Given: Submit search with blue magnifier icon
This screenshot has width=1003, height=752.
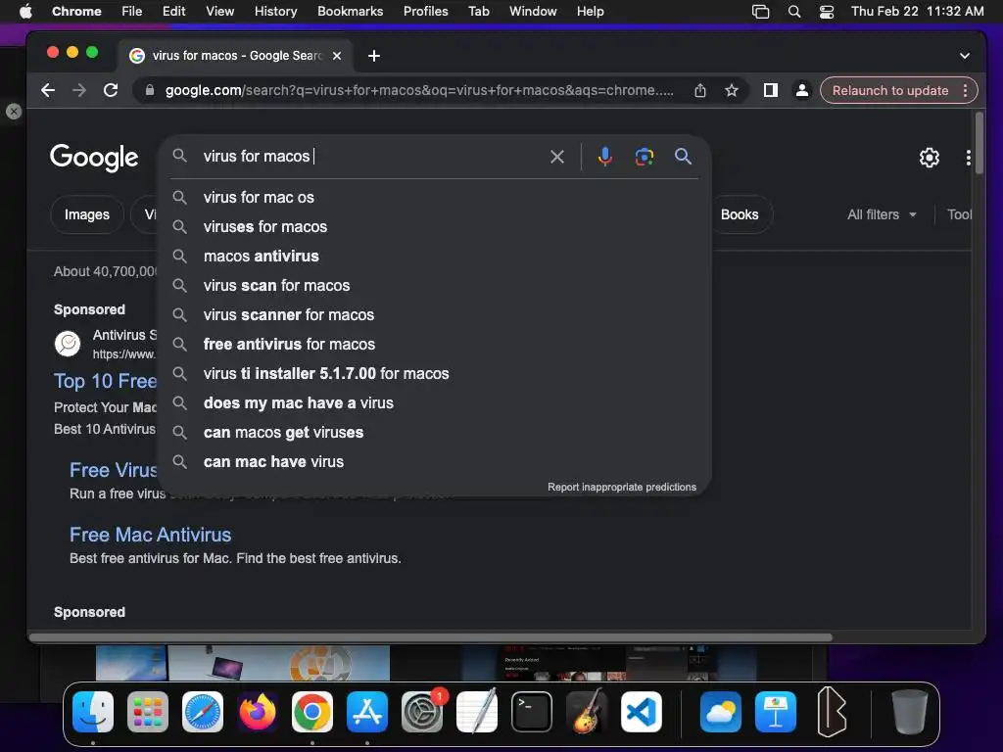Looking at the screenshot, I should (x=683, y=156).
